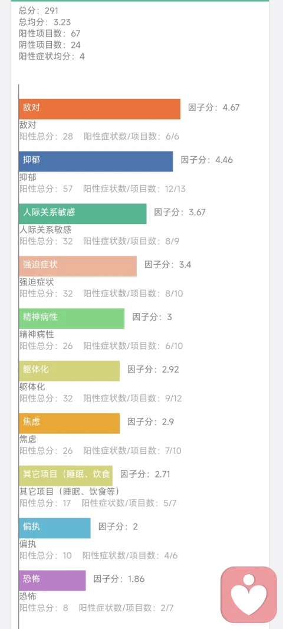Select the light blue 偏执 bar

coord(55,528)
